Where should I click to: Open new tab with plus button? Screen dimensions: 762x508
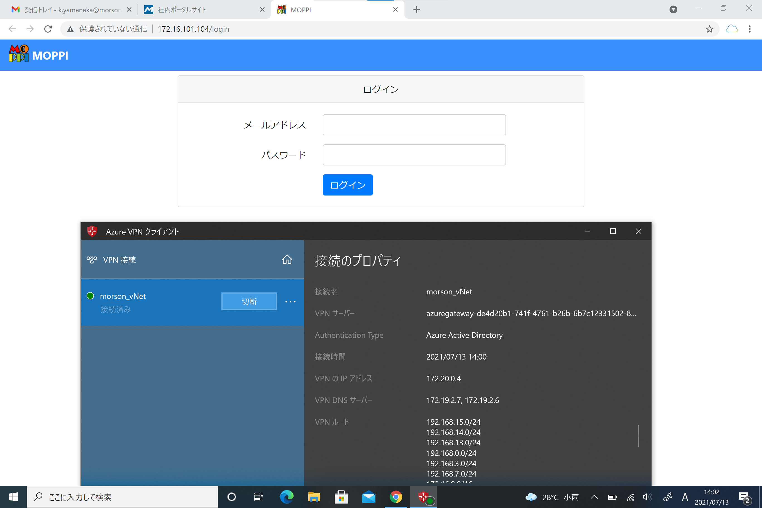[x=416, y=10]
